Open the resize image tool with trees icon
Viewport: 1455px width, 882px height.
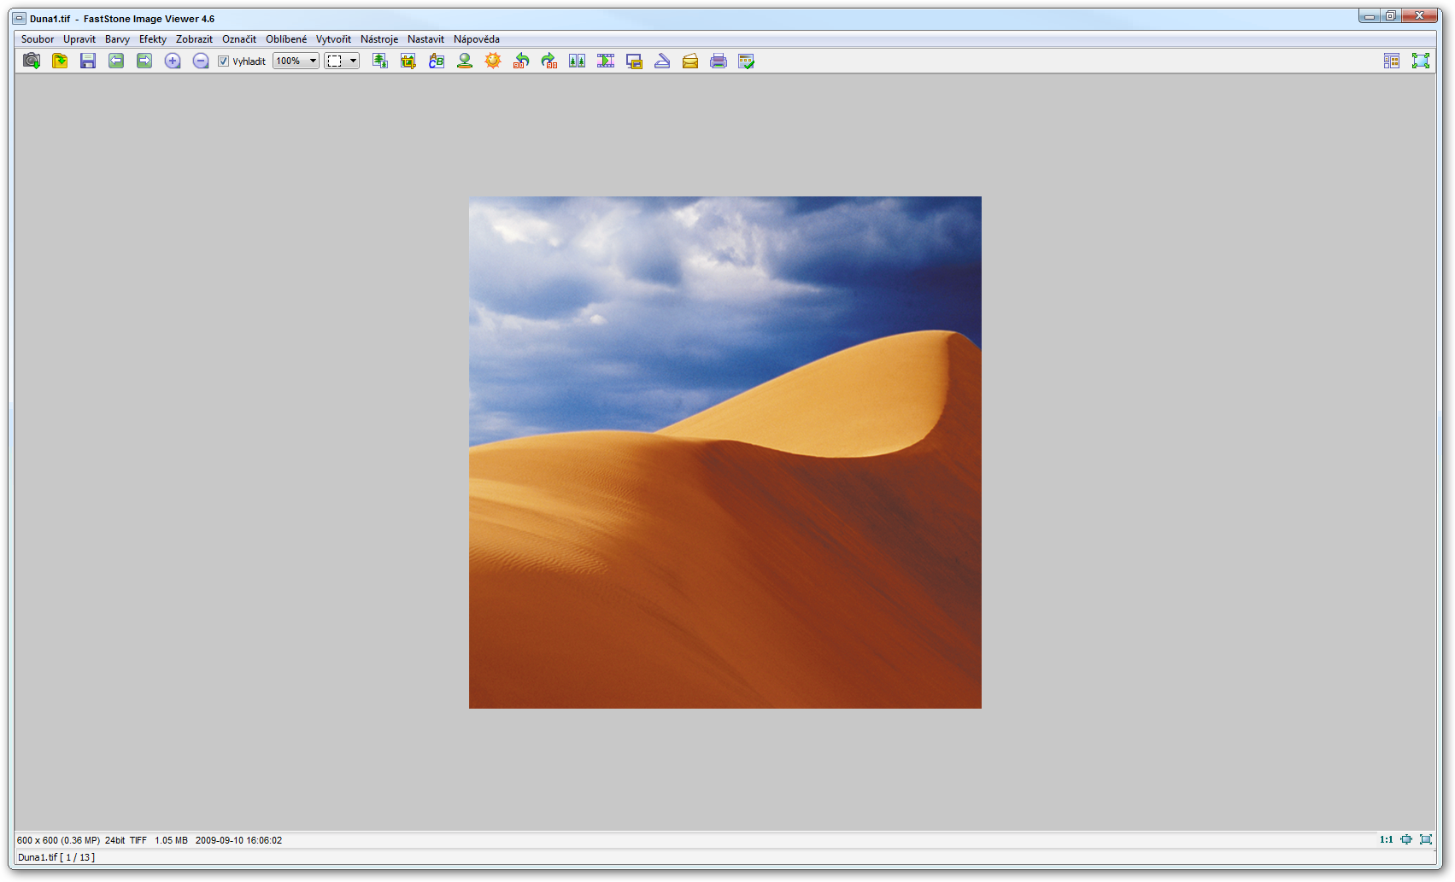click(x=380, y=61)
